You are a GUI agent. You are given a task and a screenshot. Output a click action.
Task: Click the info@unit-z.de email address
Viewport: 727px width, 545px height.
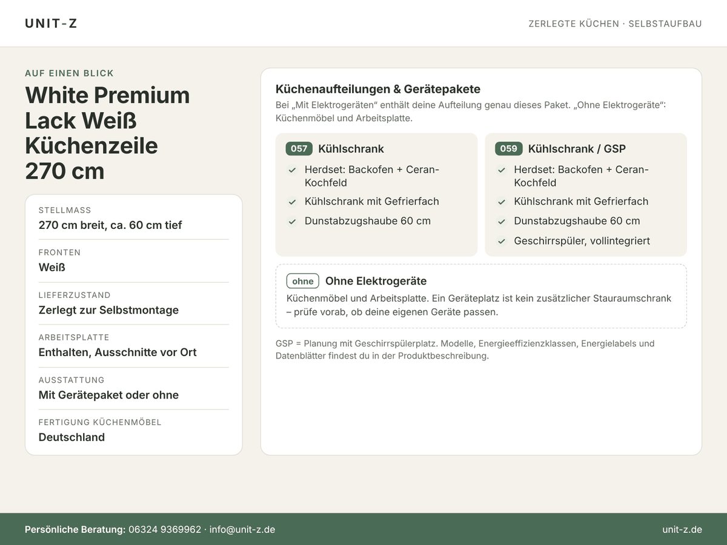tap(242, 529)
